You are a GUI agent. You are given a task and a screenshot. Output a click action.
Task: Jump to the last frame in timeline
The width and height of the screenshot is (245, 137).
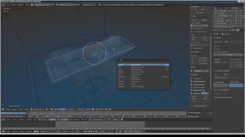click(97, 131)
